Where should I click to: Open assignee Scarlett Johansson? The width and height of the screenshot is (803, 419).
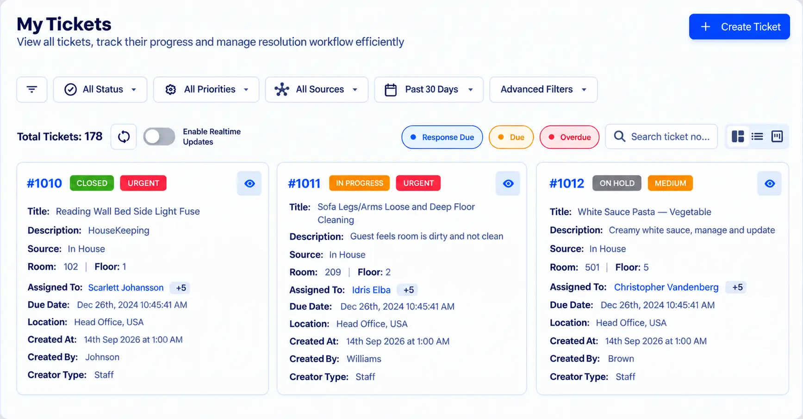(126, 287)
